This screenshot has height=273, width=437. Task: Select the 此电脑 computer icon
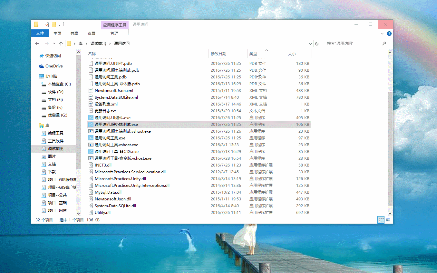click(x=41, y=76)
